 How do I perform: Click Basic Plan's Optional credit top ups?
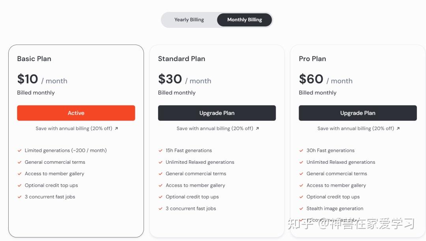tap(51, 185)
